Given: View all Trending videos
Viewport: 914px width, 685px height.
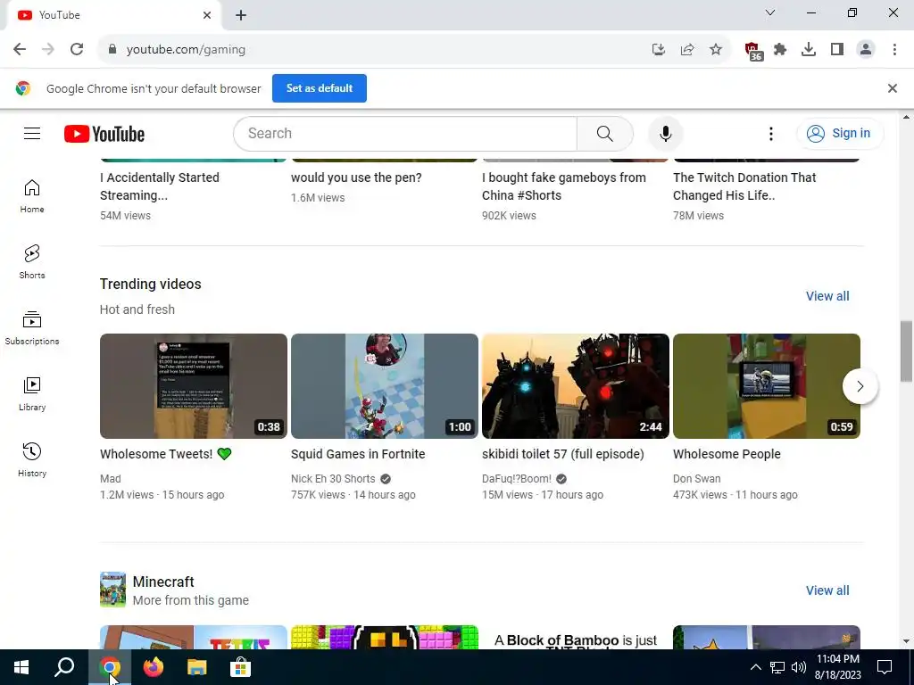Looking at the screenshot, I should click(x=827, y=296).
